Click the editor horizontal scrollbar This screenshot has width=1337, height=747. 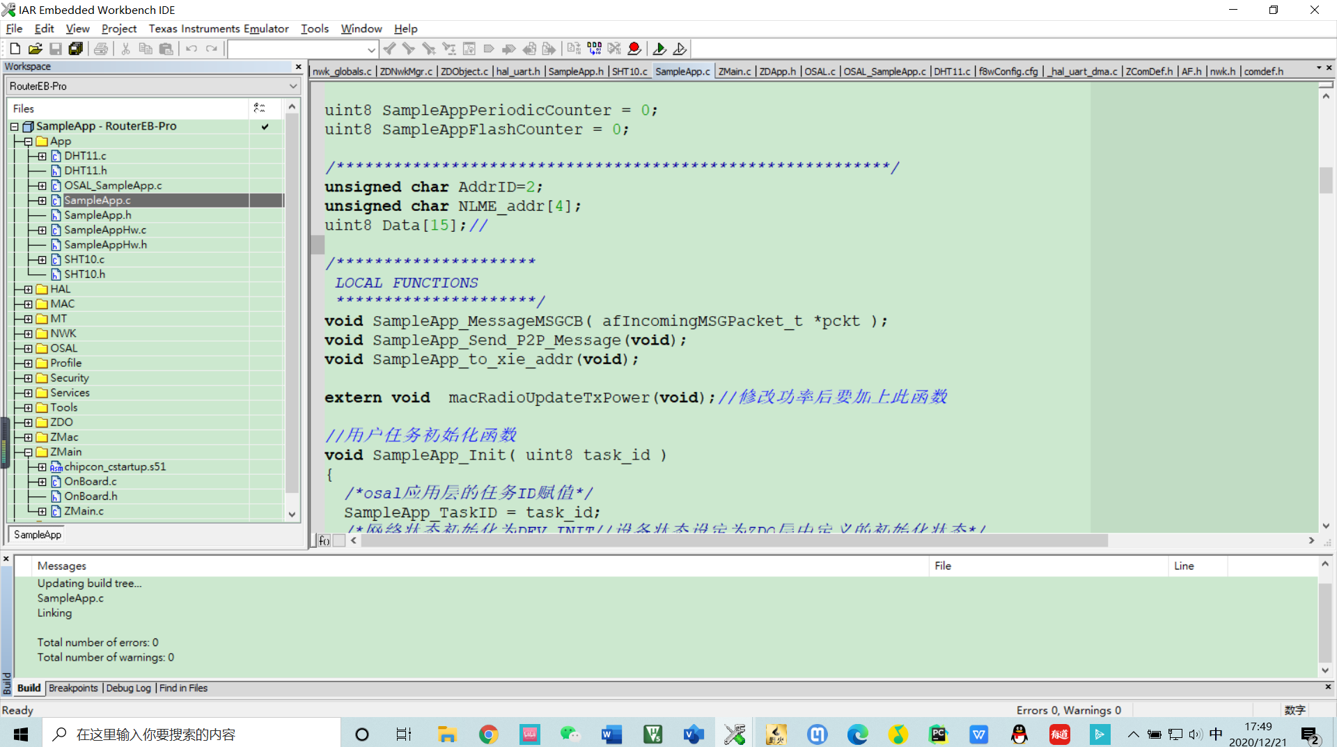[734, 541]
